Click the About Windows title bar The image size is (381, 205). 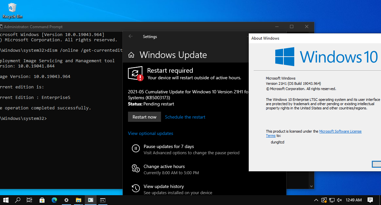[315, 38]
